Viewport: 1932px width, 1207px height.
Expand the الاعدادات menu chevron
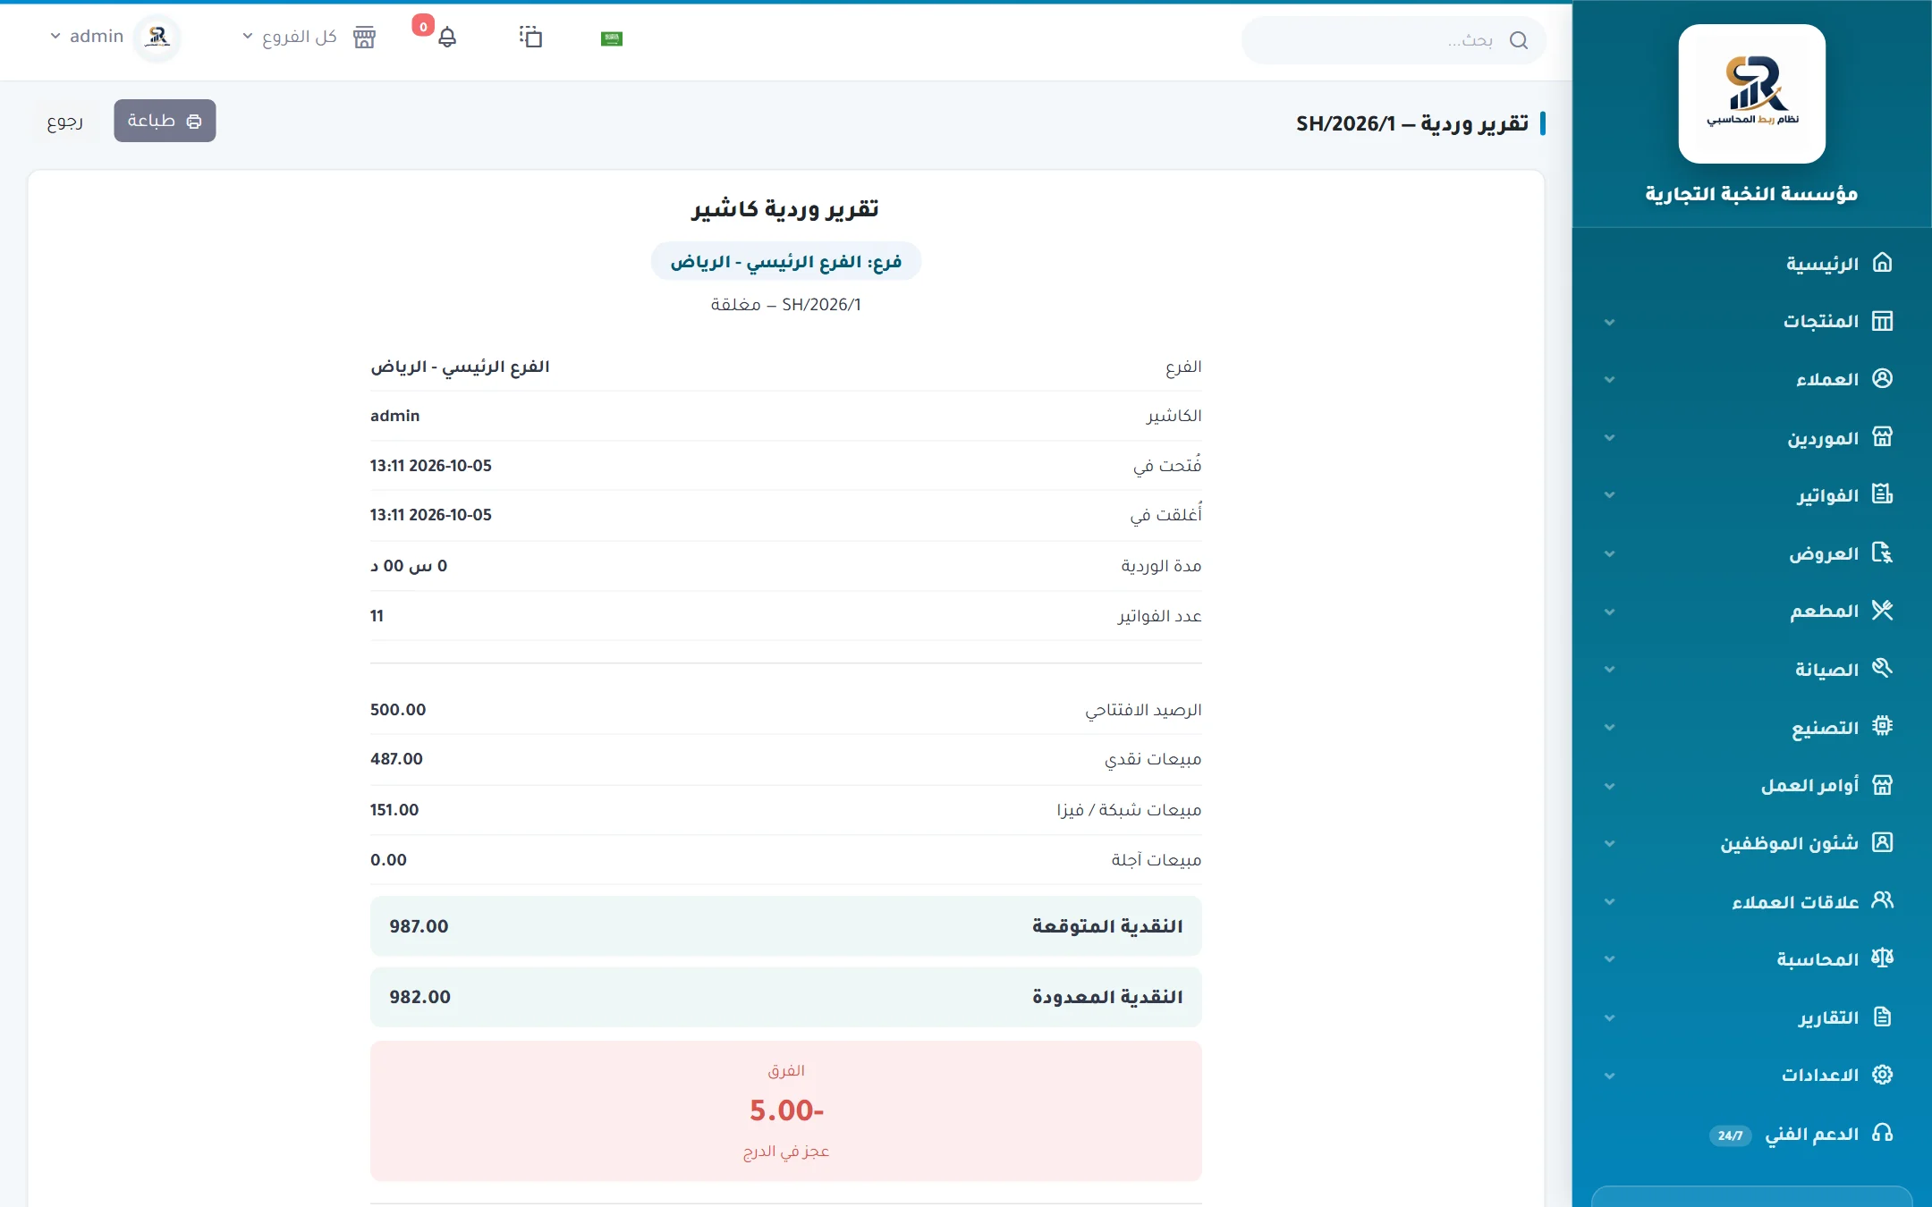pyautogui.click(x=1609, y=1076)
